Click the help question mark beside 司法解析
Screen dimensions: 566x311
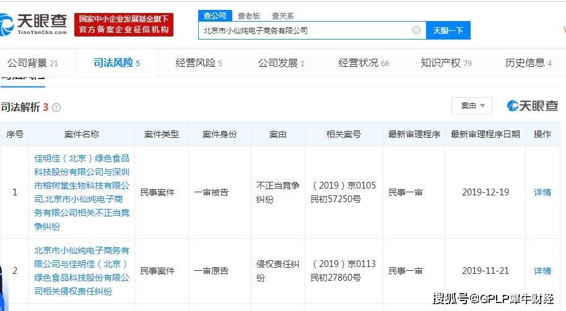pos(56,108)
